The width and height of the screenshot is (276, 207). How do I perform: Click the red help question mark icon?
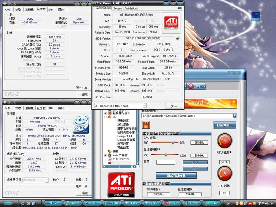click(x=191, y=86)
